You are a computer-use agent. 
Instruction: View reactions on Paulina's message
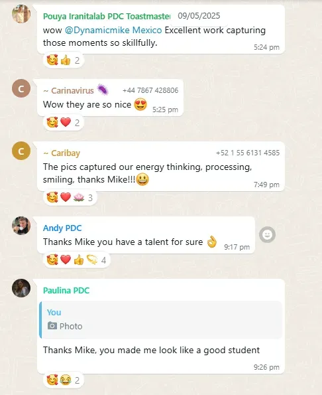64,380
